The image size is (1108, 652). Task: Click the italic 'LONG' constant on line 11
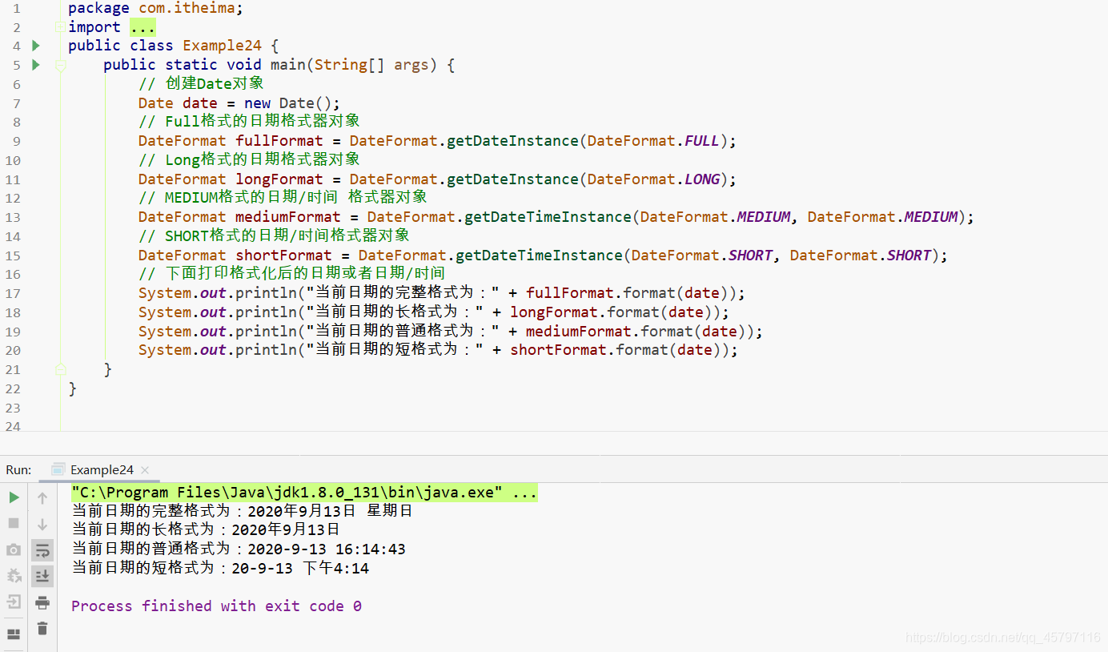pyautogui.click(x=702, y=179)
